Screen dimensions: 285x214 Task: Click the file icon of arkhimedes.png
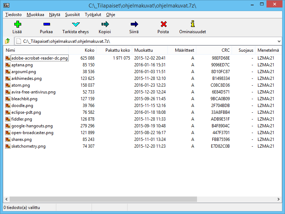click(x=7, y=78)
